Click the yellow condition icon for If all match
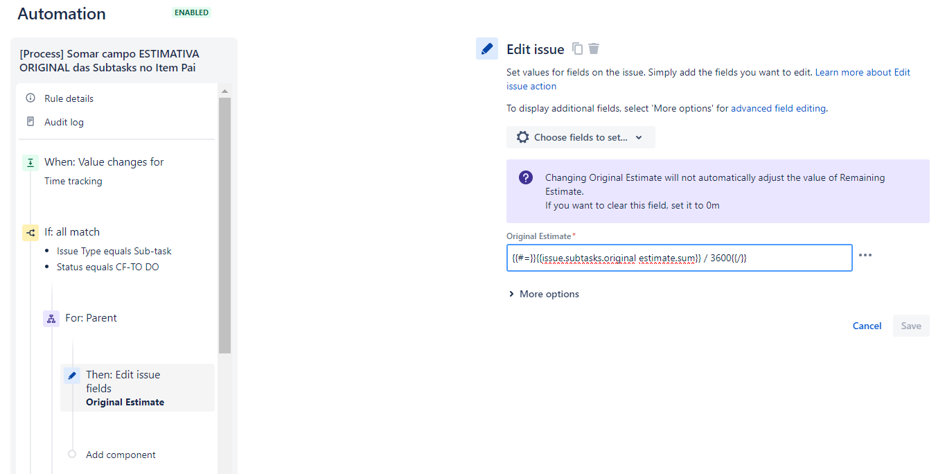Image resolution: width=945 pixels, height=474 pixels. tap(30, 232)
